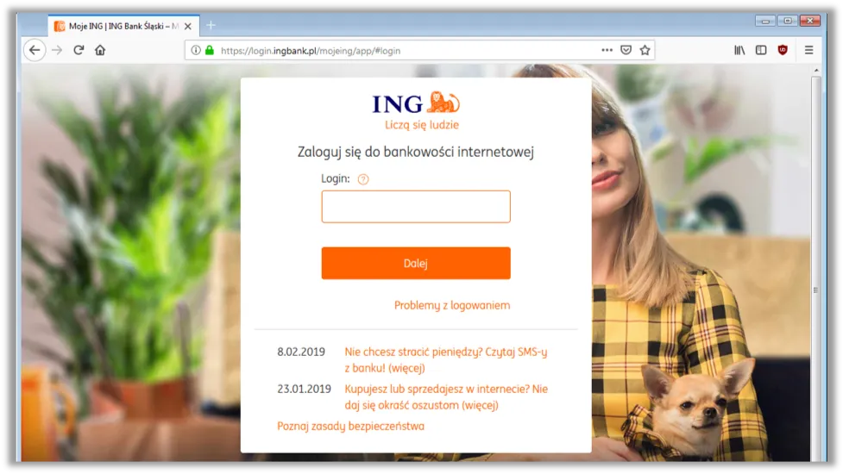This screenshot has width=843, height=474.
Task: Open the Firefox hamburger menu
Action: tap(808, 51)
